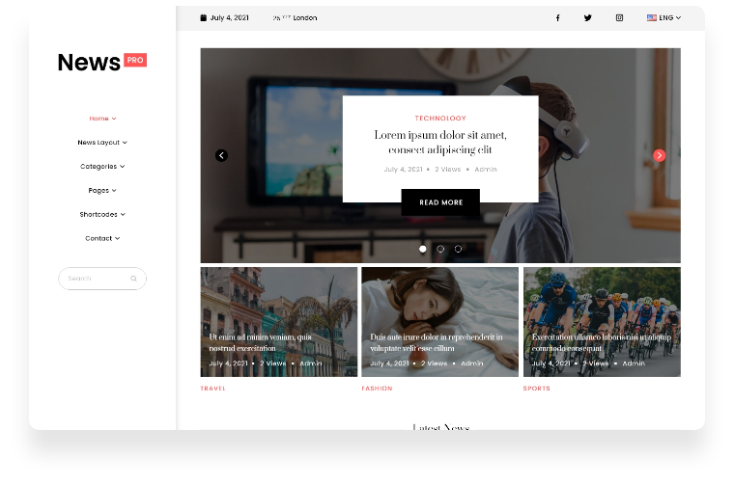Open the sports article thumbnail with cyclists
734x482 pixels.
(602, 322)
